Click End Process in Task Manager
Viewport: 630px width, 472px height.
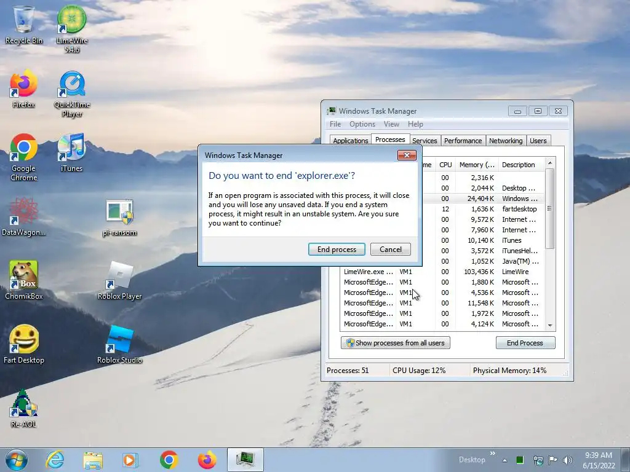525,343
